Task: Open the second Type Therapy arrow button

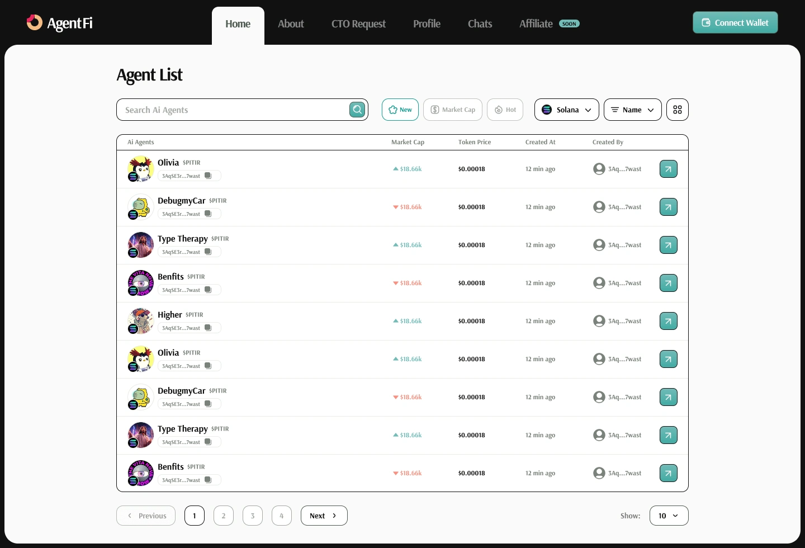Action: point(669,435)
